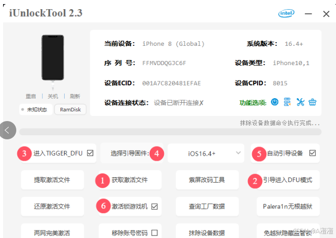
Task: Click device name iPhone 8 (Global)
Action: [x=174, y=44]
